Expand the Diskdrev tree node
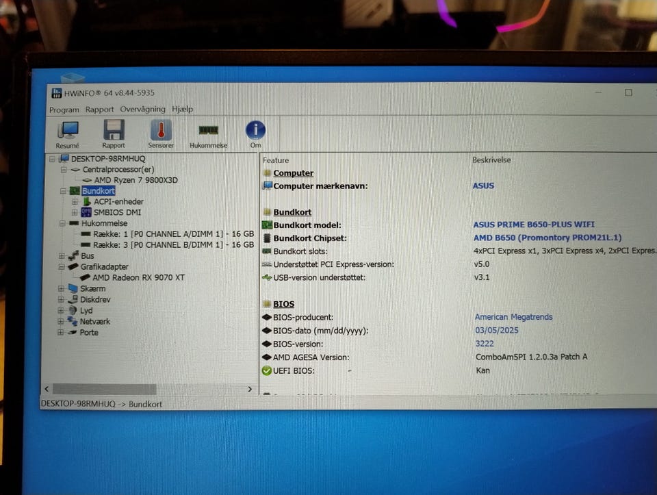The image size is (657, 495). [x=61, y=300]
